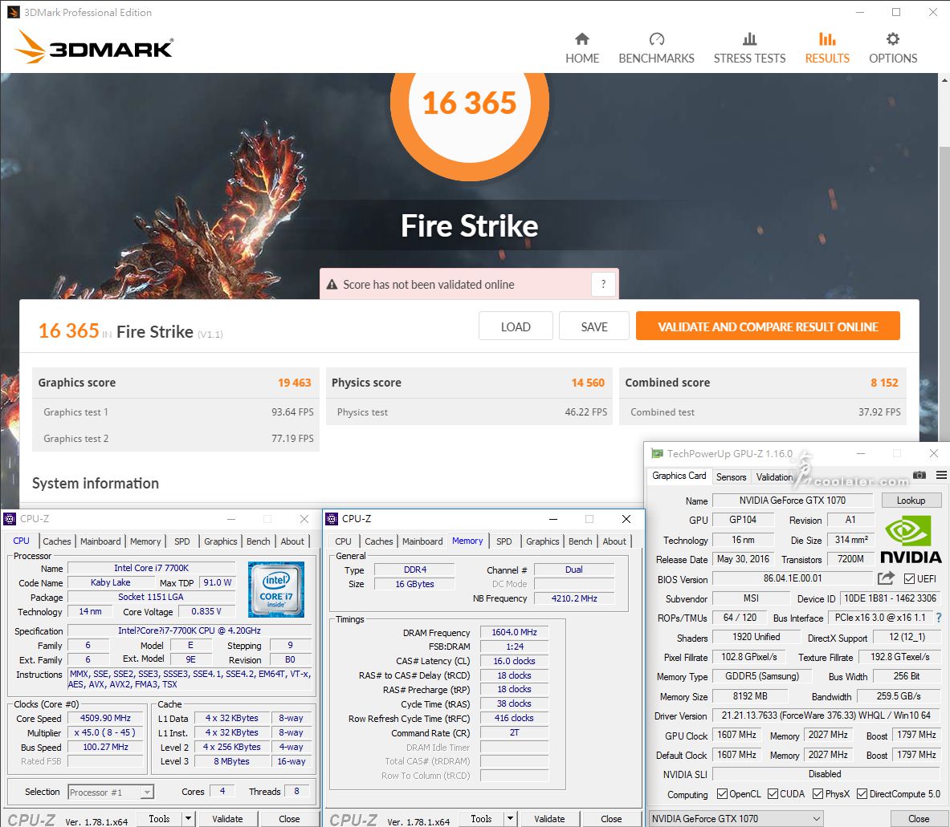Expand the Tools arrow in Memory CPU-Z
This screenshot has width=950, height=827.
(511, 818)
